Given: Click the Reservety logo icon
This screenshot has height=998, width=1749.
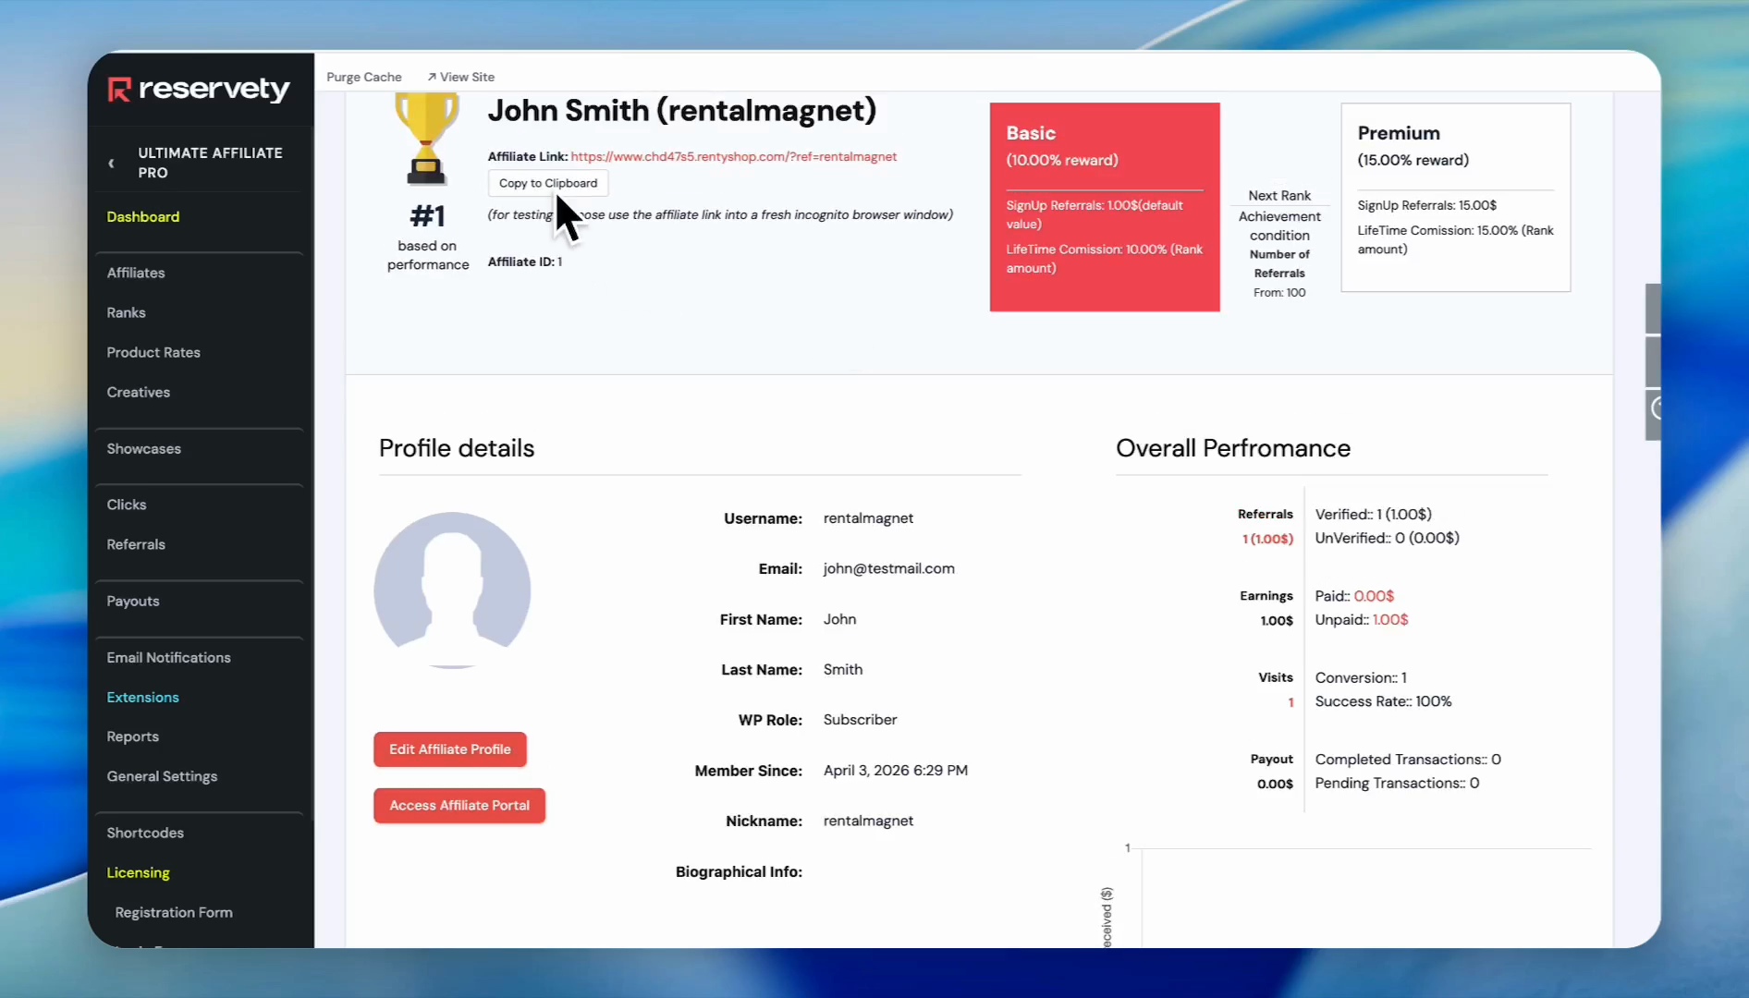Looking at the screenshot, I should 119,90.
